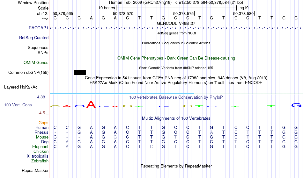Click the position marker 50,378,570
Image resolution: width=303 pixels, height=178 pixels.
[x=123, y=13]
